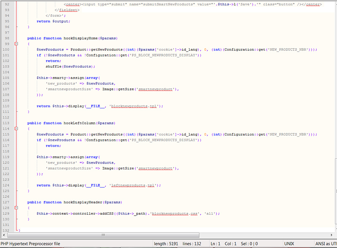Click the '</fieldset>' tag on line 93
The width and height of the screenshot is (337, 248).
pos(67,10)
